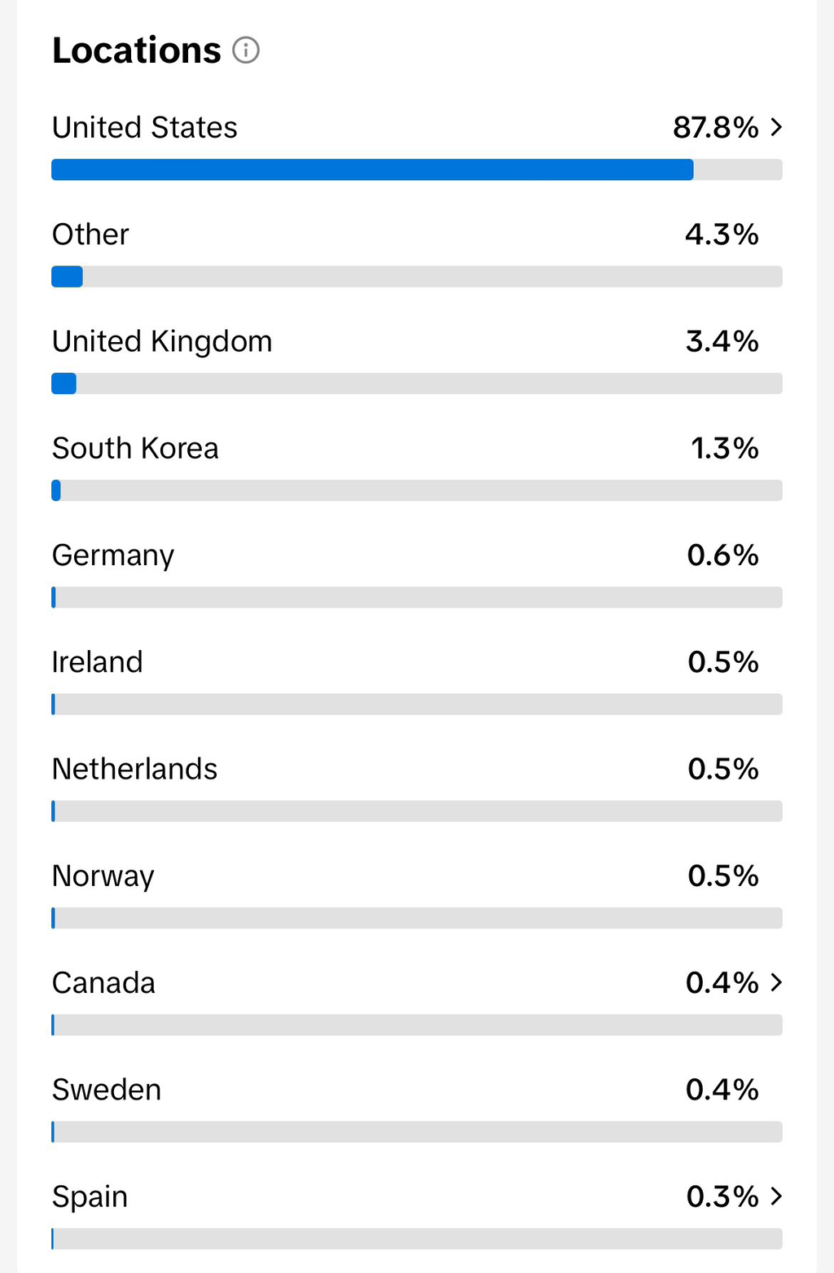This screenshot has height=1273, width=834.
Task: Click the Locations heading
Action: [137, 50]
